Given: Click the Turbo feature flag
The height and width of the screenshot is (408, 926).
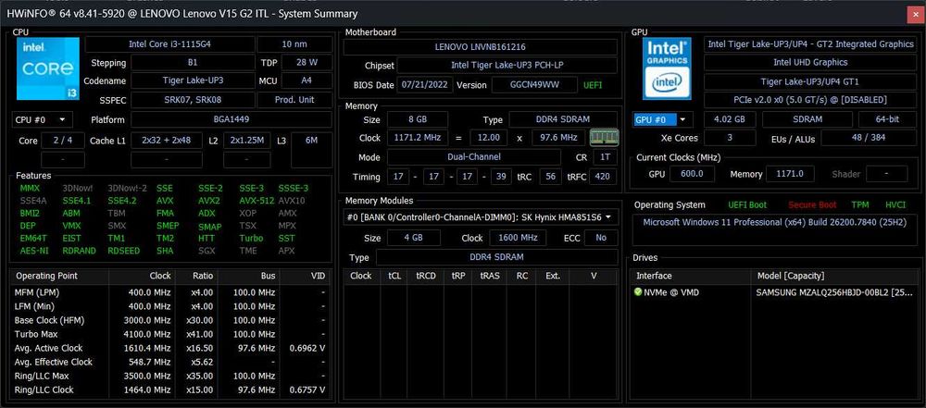Looking at the screenshot, I should (x=251, y=238).
